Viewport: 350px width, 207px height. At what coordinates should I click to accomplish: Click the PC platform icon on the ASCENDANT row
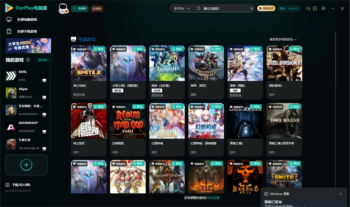coord(44,131)
